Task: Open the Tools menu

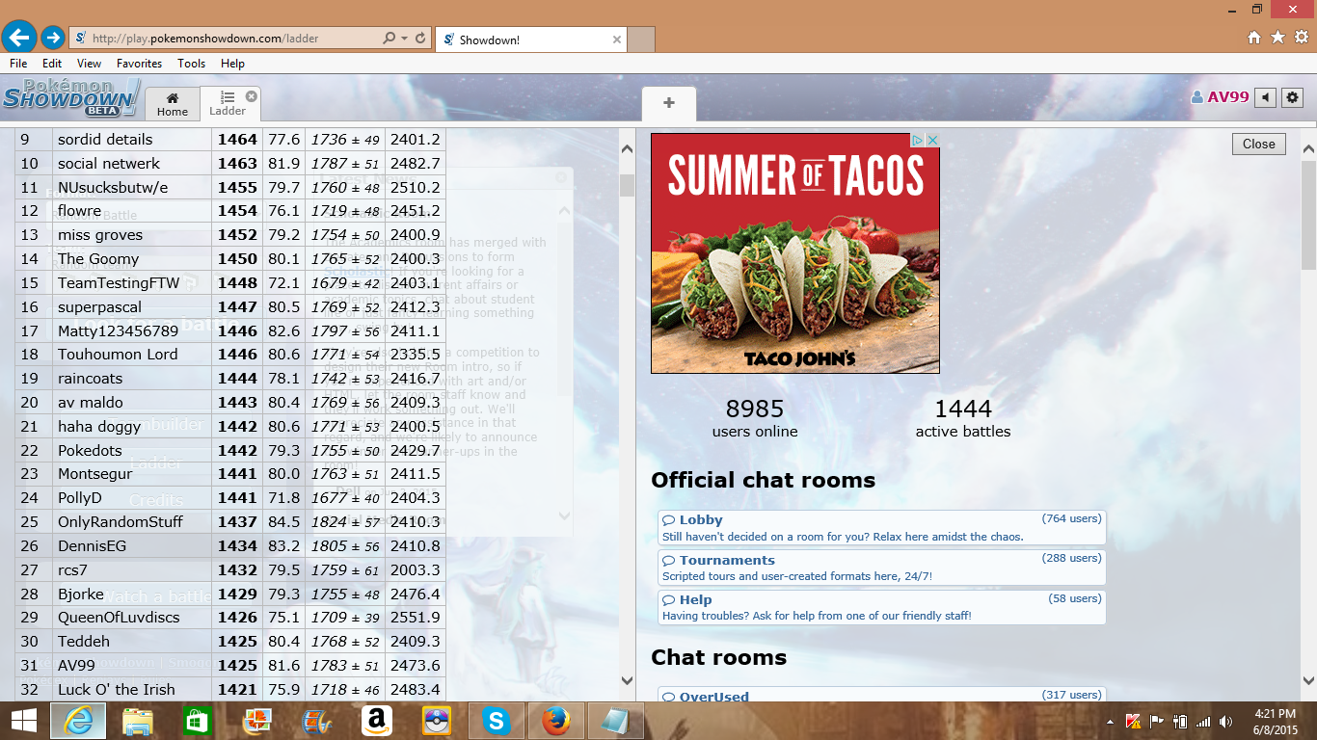Action: (x=191, y=64)
